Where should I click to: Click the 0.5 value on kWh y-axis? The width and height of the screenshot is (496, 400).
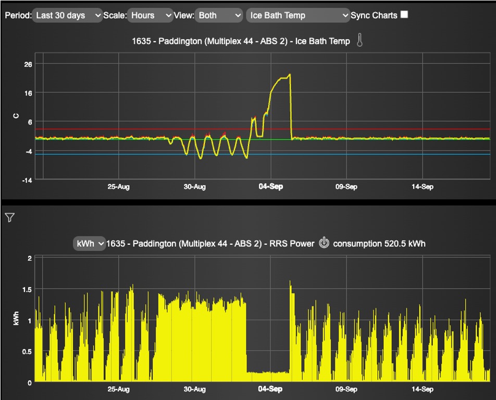(27, 352)
